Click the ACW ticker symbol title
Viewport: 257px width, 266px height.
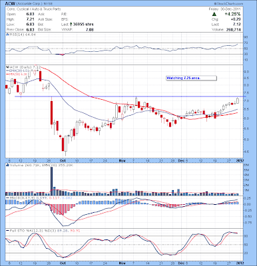(x=10, y=4)
